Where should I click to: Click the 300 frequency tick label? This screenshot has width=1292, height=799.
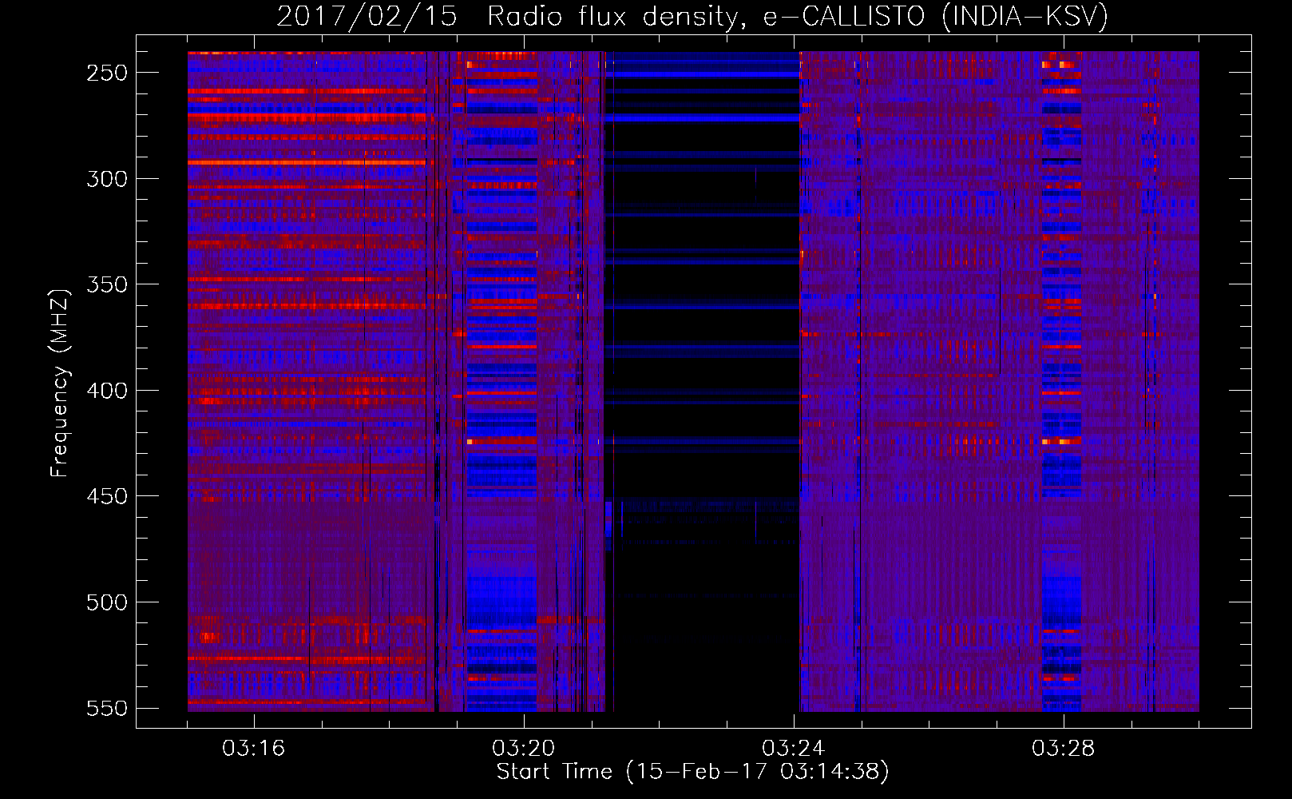point(107,179)
